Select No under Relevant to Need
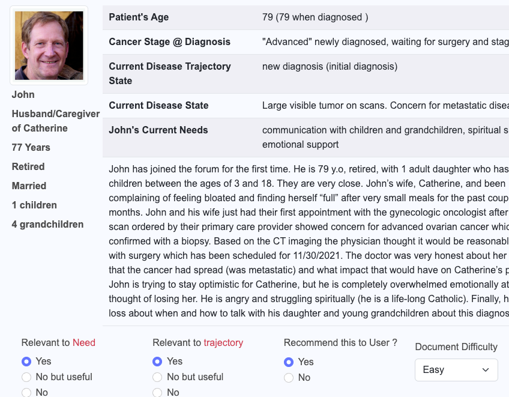The height and width of the screenshot is (397, 509). coord(26,392)
